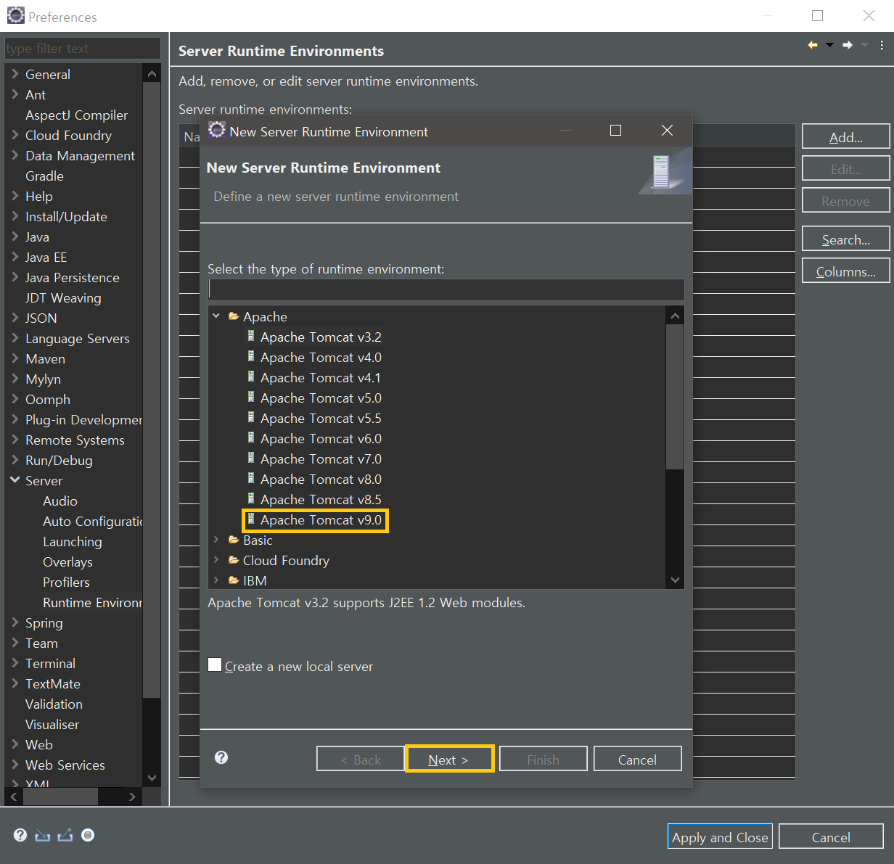Expand the Cloud Foundry runtime category
Image resolution: width=894 pixels, height=864 pixels.
coord(216,560)
